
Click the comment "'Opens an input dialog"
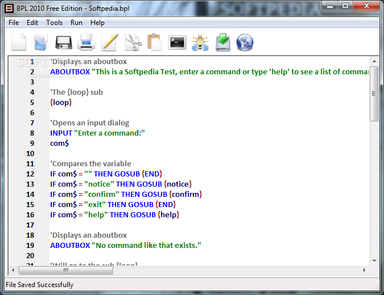coord(90,123)
